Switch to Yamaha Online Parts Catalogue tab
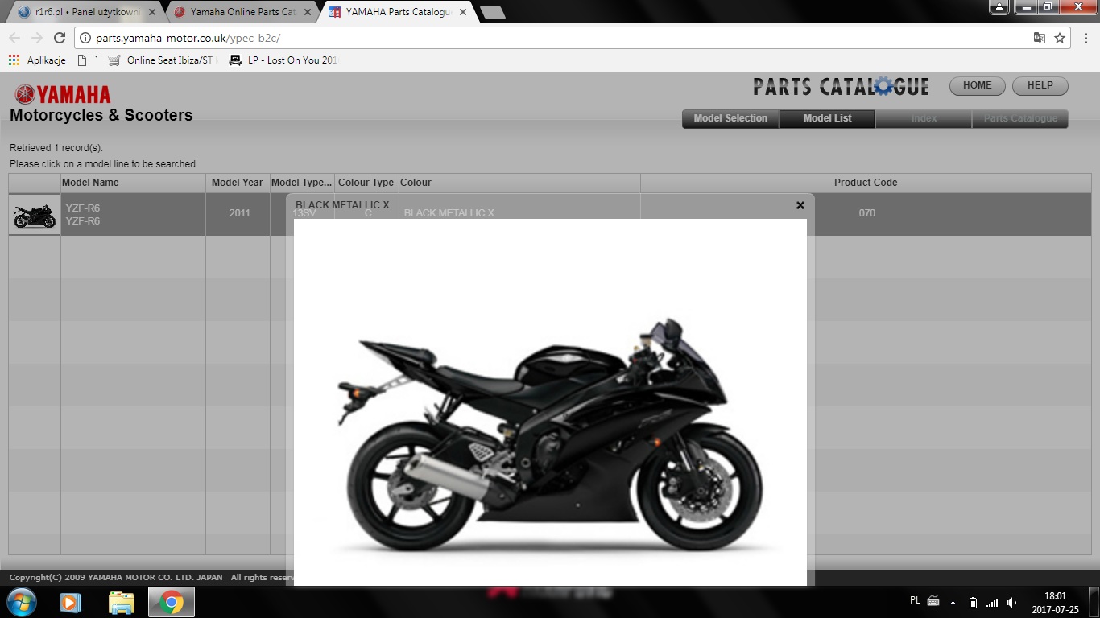1100x618 pixels. coord(242,12)
